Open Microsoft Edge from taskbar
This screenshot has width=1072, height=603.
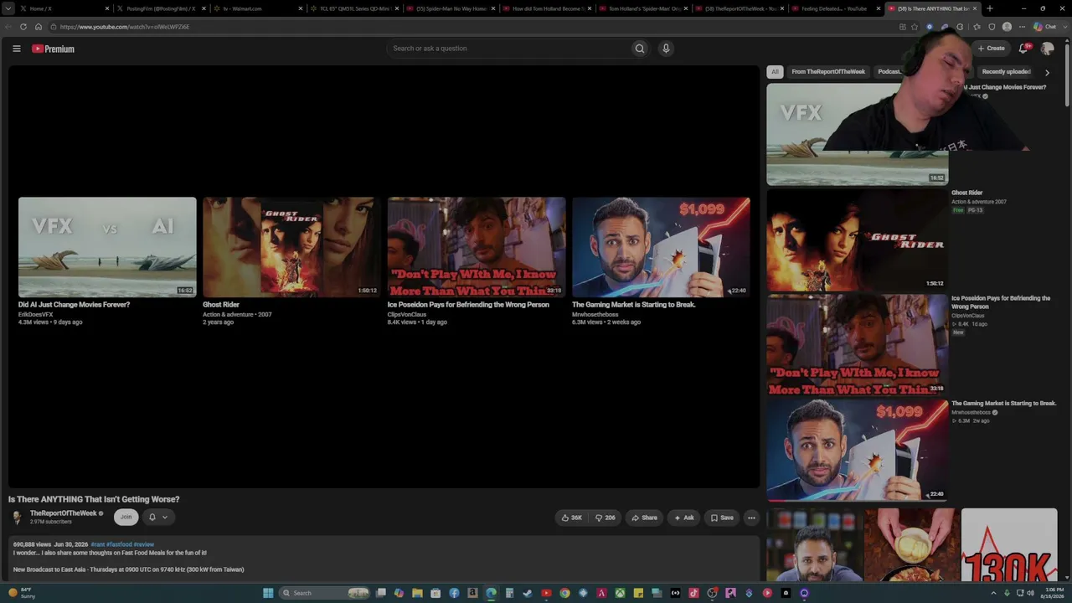pos(491,593)
